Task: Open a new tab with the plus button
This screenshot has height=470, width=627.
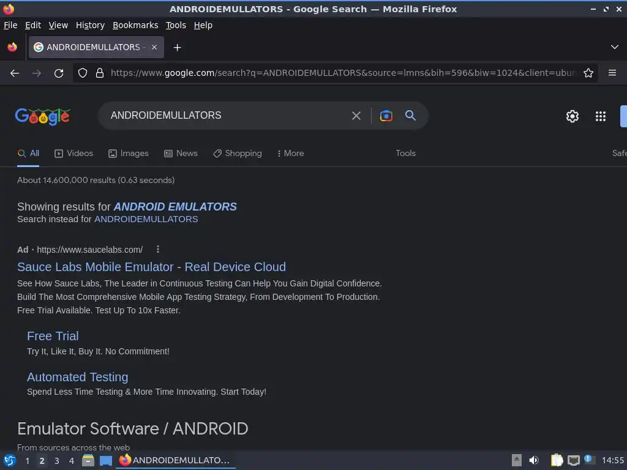Action: click(177, 48)
